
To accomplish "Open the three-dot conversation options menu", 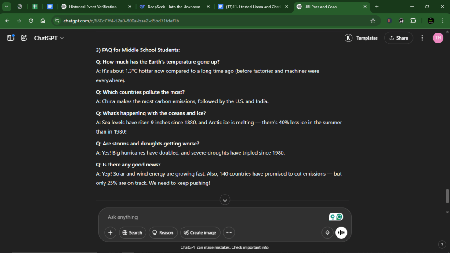I will (422, 38).
